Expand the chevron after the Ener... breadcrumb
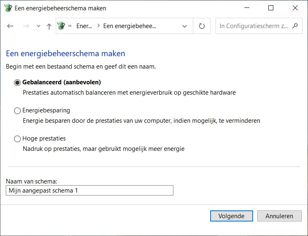The image size is (308, 236). (98, 26)
